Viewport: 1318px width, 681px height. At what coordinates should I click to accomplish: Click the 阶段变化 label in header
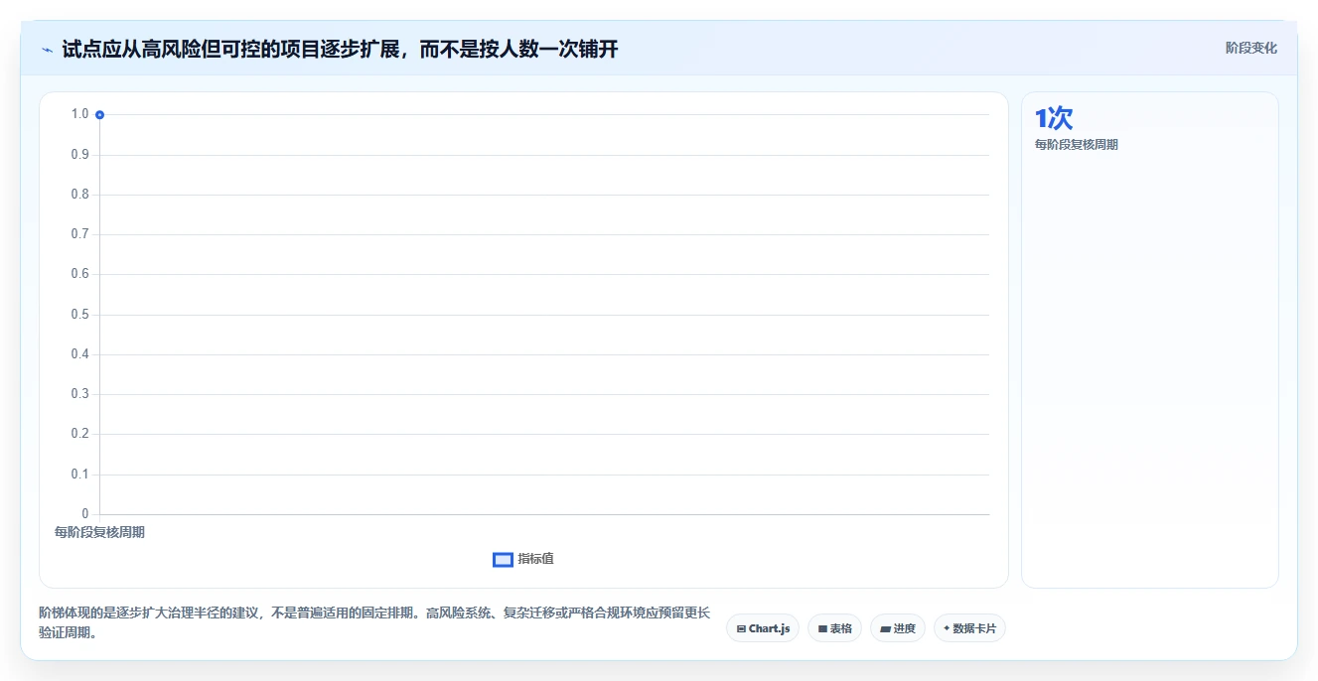(x=1250, y=48)
